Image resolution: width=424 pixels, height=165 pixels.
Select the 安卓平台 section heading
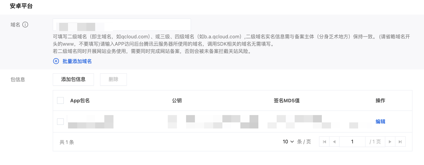click(21, 6)
